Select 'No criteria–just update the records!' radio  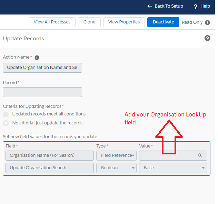coord(6,123)
